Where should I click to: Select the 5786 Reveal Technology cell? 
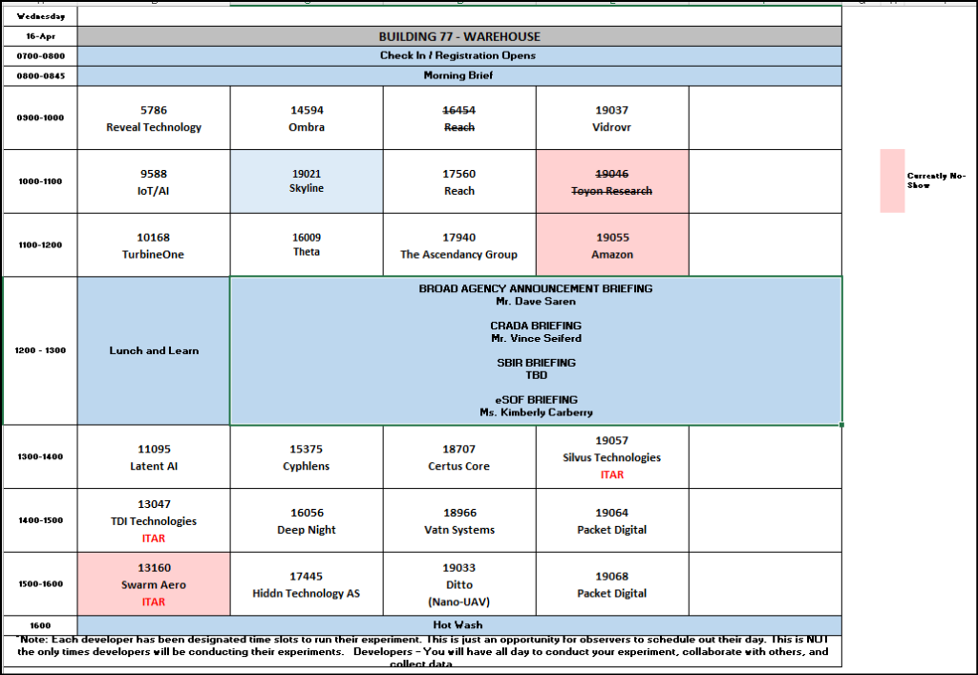pos(154,117)
